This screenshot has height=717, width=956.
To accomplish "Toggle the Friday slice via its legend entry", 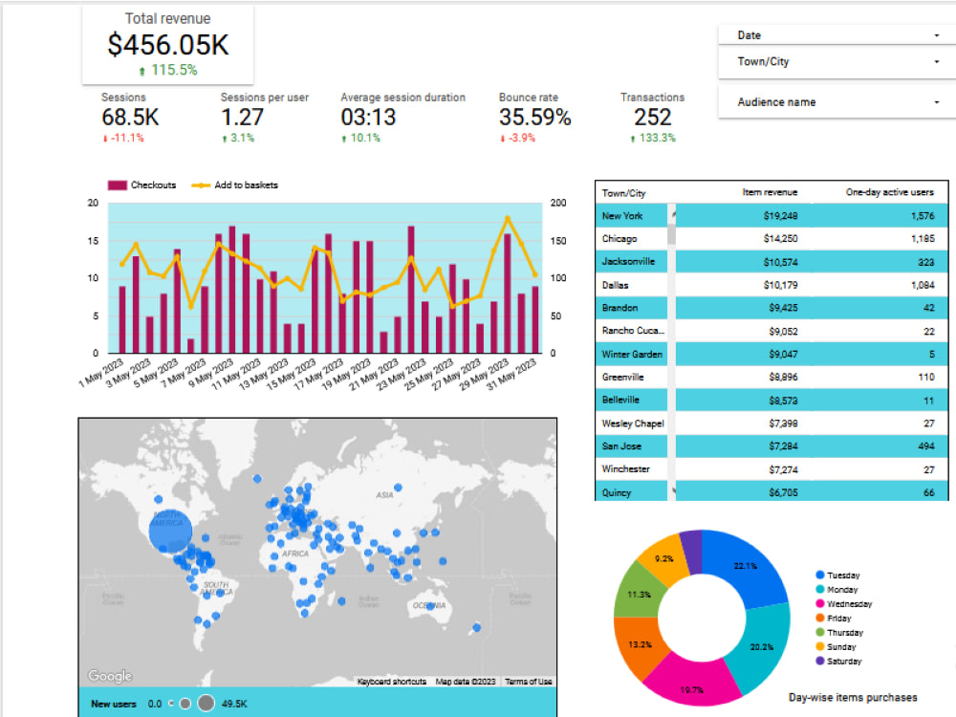I will [x=817, y=618].
